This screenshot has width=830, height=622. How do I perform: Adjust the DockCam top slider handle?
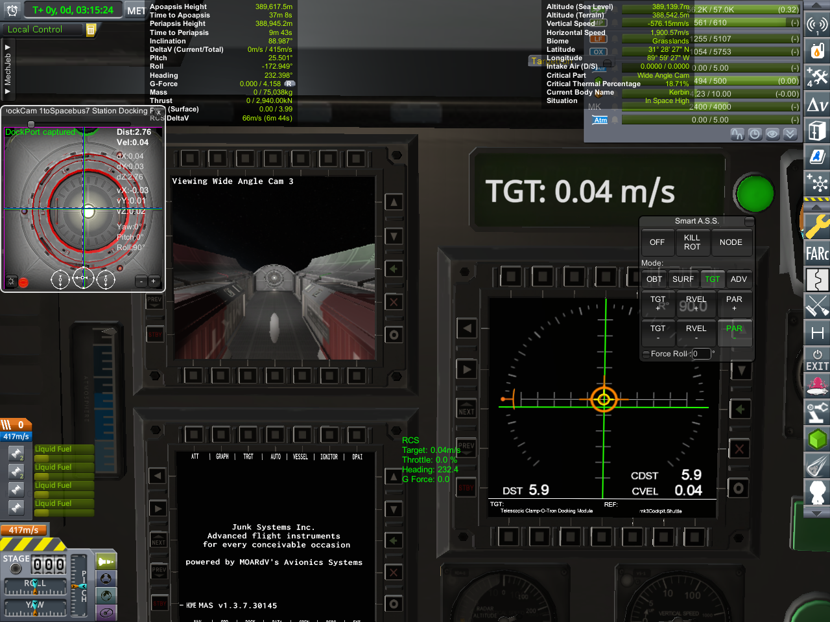[x=30, y=124]
